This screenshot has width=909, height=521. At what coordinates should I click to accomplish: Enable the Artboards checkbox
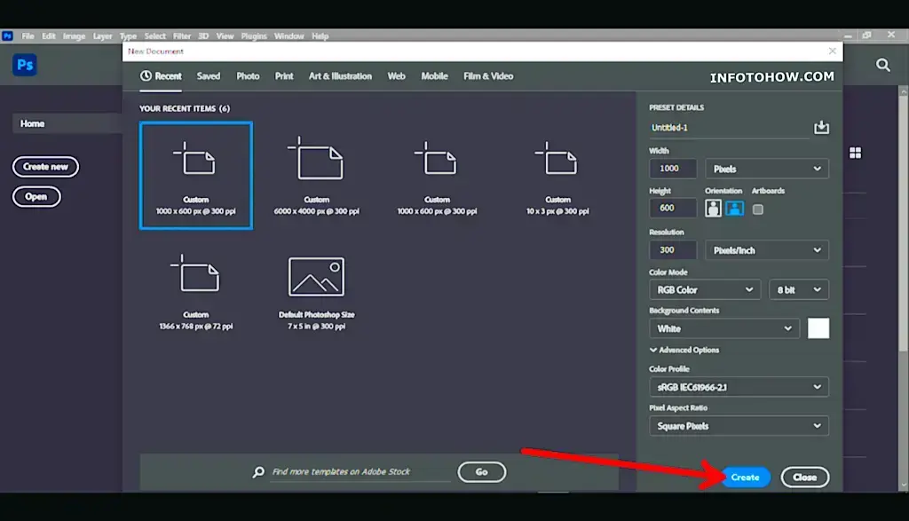[x=758, y=209]
